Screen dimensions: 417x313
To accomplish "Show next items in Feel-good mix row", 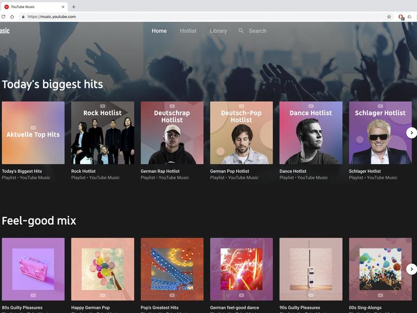I will [x=411, y=269].
